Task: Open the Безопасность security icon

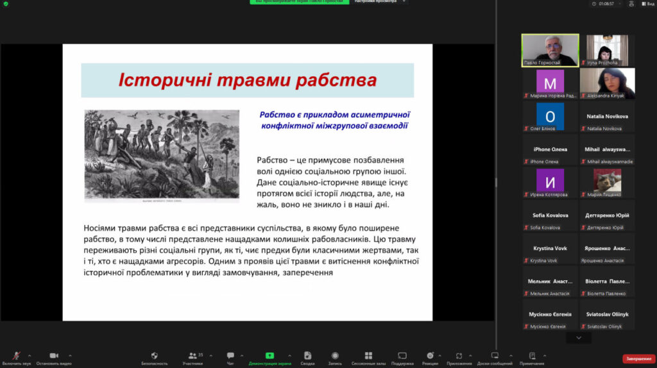Action: coord(154,355)
